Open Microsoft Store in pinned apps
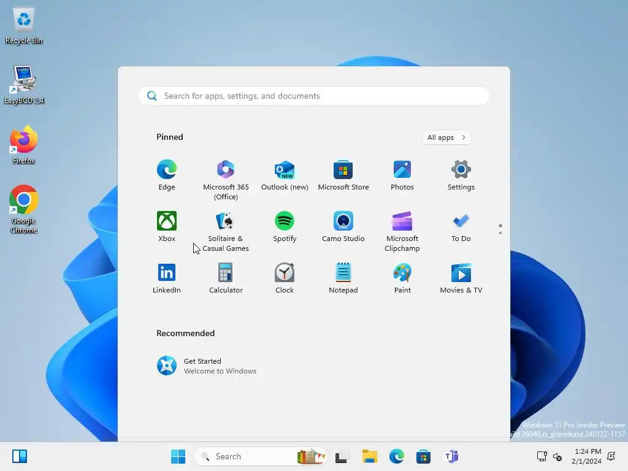 343,175
